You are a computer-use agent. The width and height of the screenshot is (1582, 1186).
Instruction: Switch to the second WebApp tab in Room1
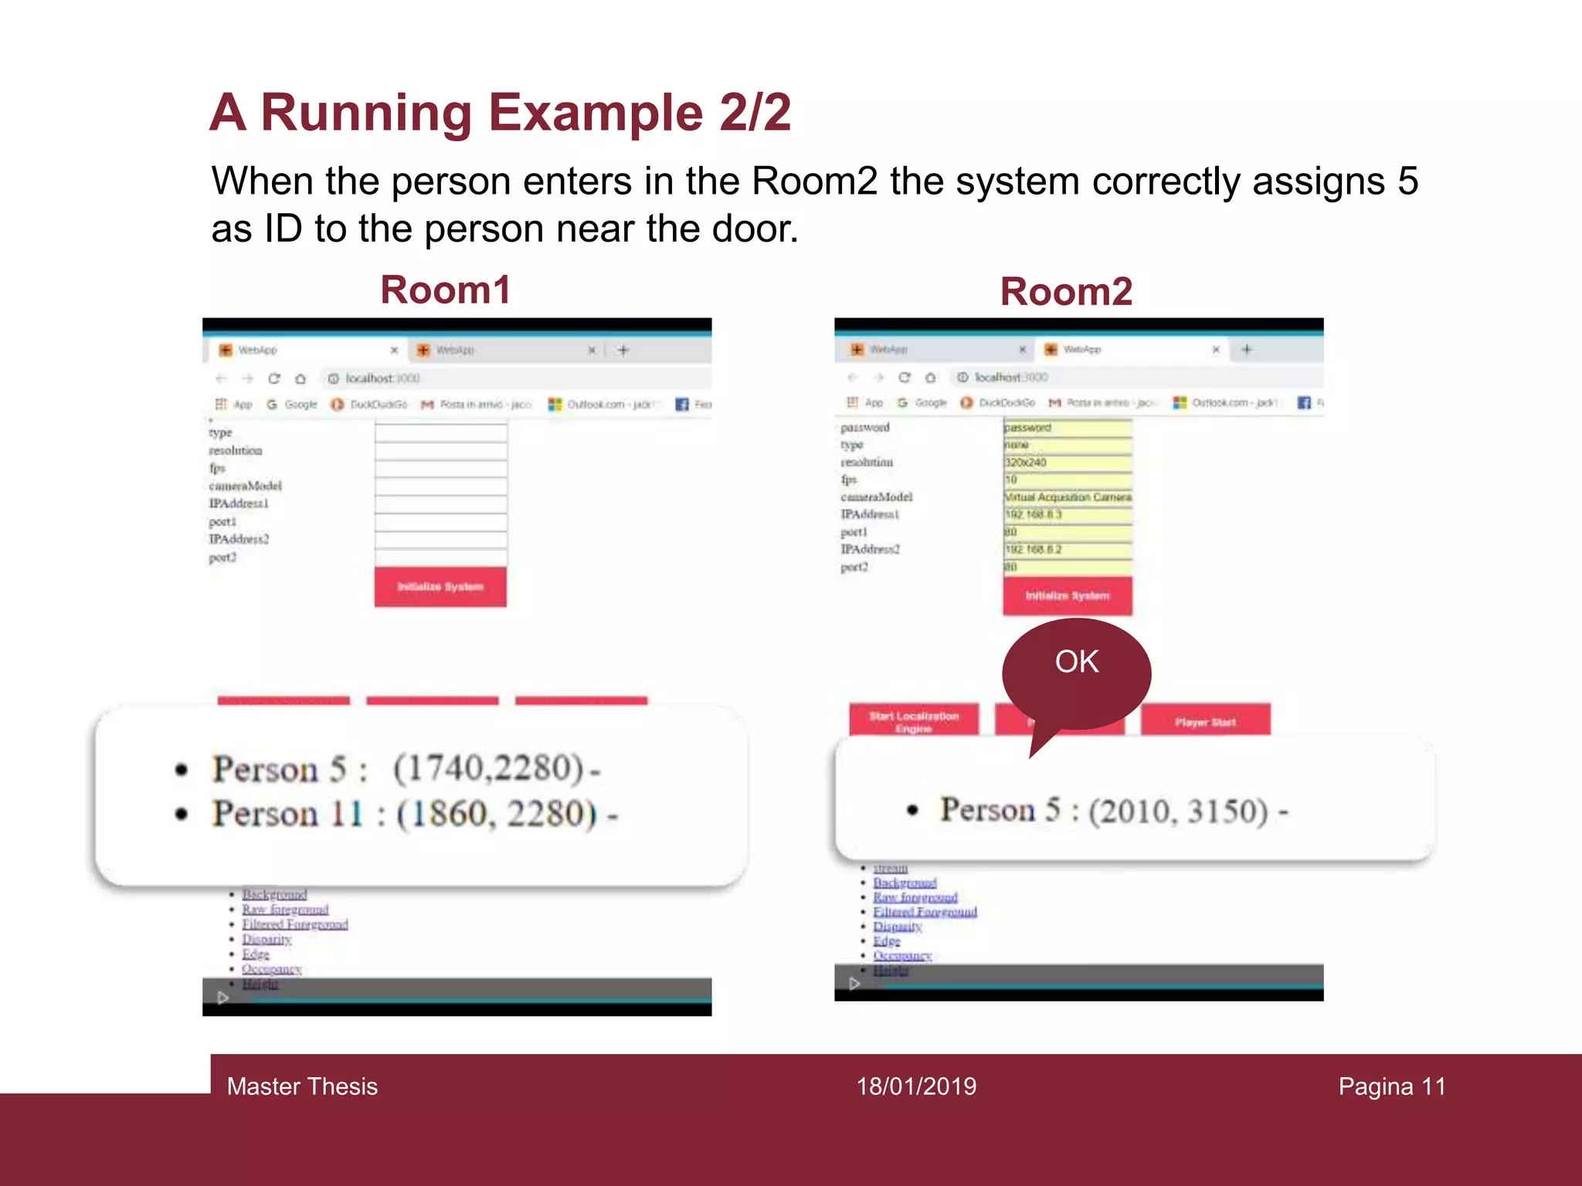[505, 351]
